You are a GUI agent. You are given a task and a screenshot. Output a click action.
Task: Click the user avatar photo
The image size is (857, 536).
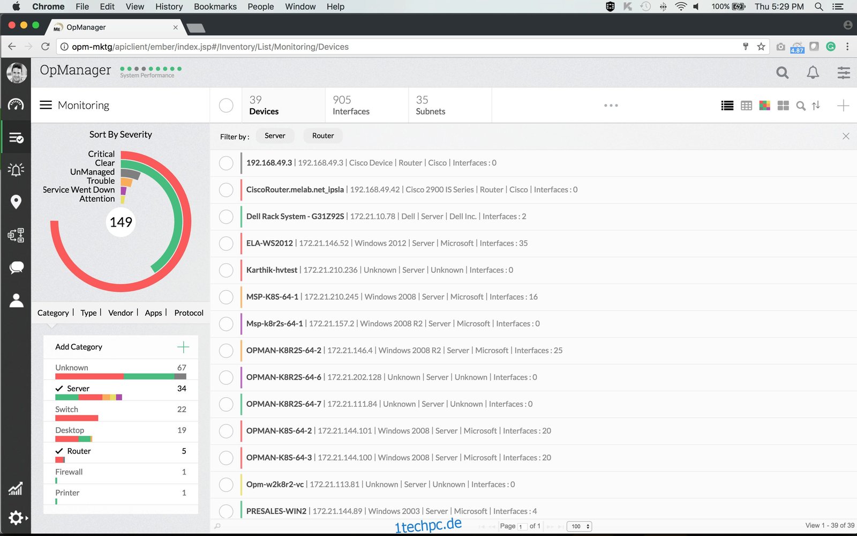point(17,72)
